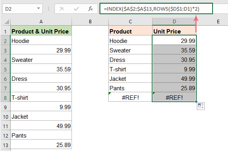The image size is (228, 151).
Task: Click the Enter checkmark formula bar icon
Action: coord(76,9)
